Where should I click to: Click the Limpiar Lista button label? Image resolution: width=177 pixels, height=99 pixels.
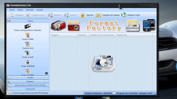click(x=38, y=15)
